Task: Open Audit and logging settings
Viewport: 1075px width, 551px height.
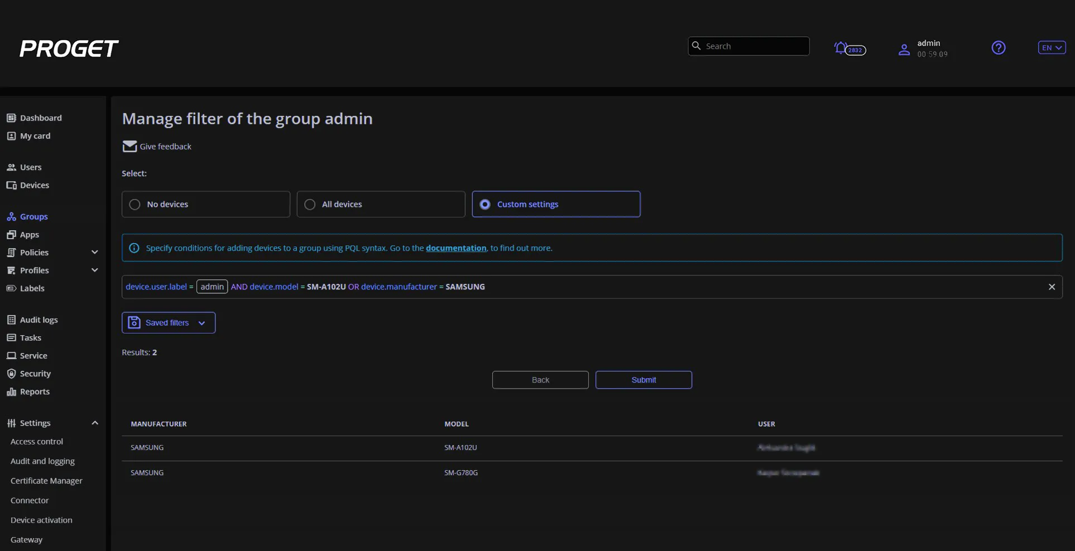Action: coord(42,461)
